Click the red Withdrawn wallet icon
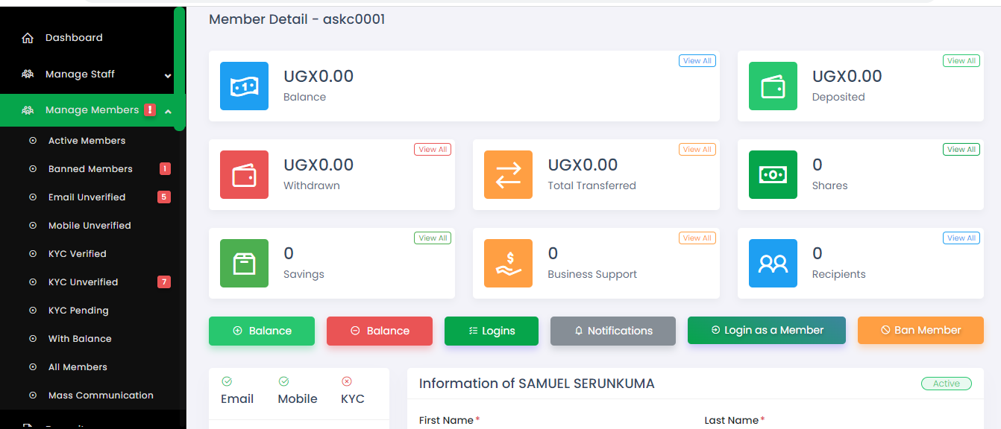Image resolution: width=1001 pixels, height=429 pixels. [x=244, y=175]
